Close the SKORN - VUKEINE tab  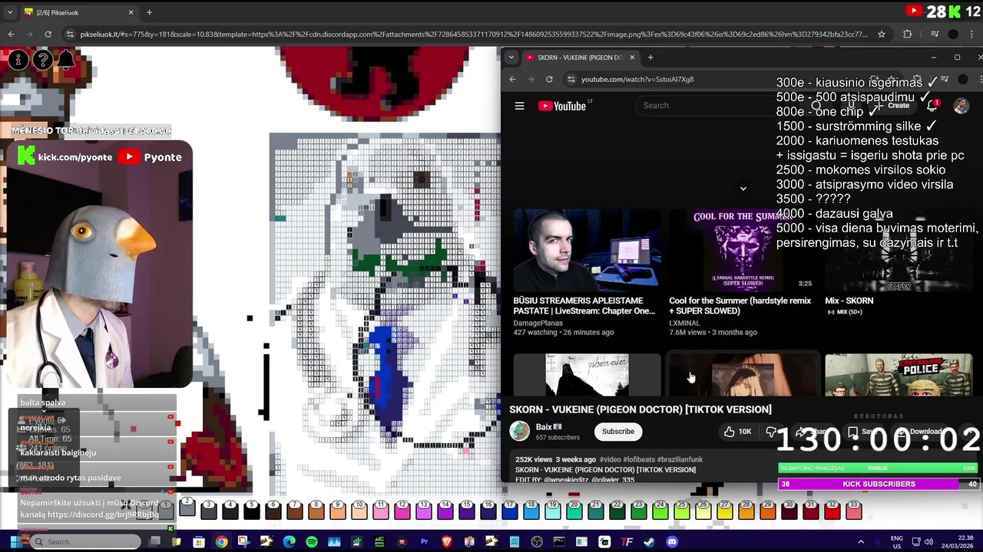[x=632, y=58]
